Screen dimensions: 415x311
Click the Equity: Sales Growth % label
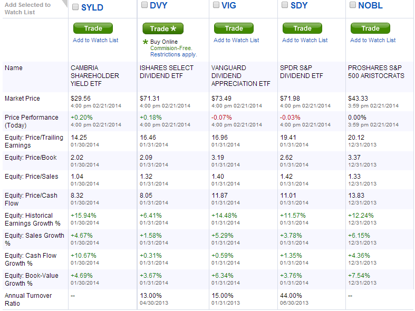[34, 240]
